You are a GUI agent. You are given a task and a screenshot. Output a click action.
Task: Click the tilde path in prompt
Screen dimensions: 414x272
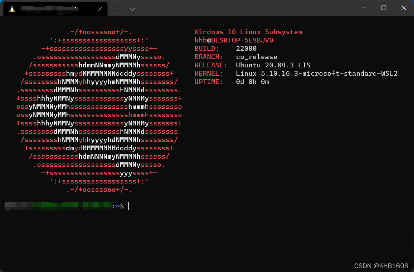118,206
